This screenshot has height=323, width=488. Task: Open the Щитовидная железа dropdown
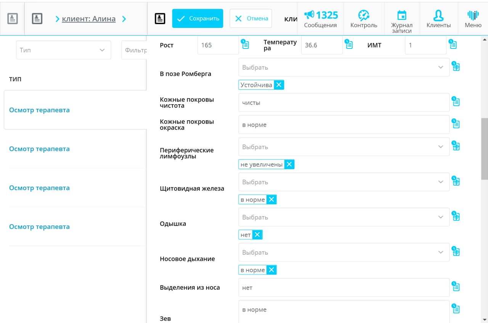[344, 182]
